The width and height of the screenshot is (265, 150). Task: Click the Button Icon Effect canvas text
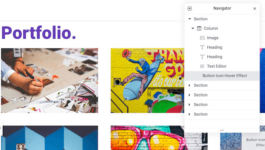pos(255,142)
